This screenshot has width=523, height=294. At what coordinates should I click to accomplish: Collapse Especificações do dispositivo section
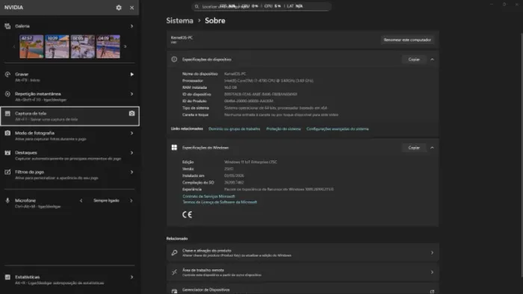click(432, 59)
